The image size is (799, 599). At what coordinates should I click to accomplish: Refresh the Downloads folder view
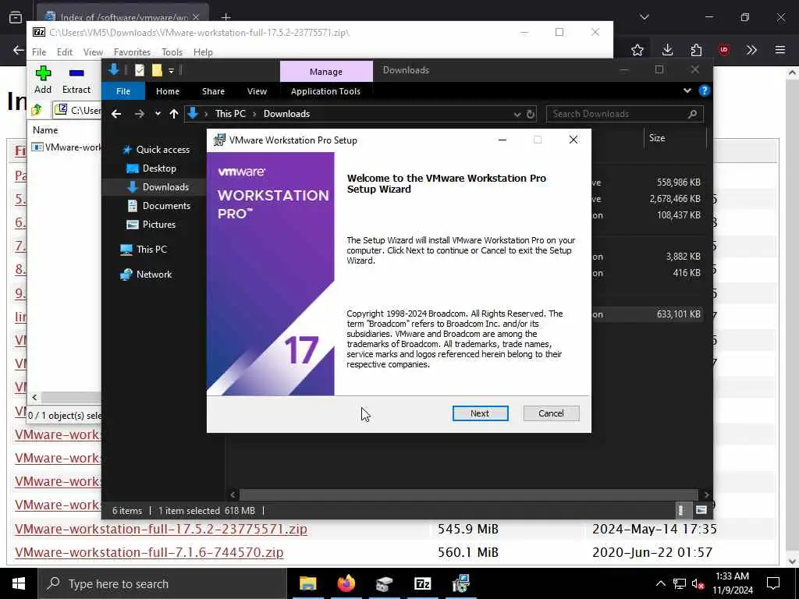coord(531,114)
